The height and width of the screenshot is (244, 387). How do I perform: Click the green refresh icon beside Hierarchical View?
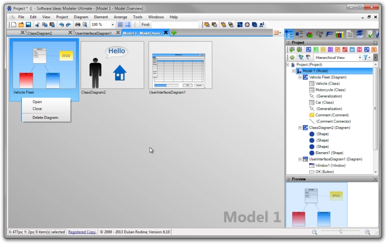292,57
